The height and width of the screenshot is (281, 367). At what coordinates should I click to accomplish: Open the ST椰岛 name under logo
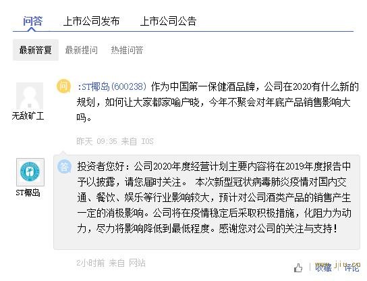[x=28, y=193]
